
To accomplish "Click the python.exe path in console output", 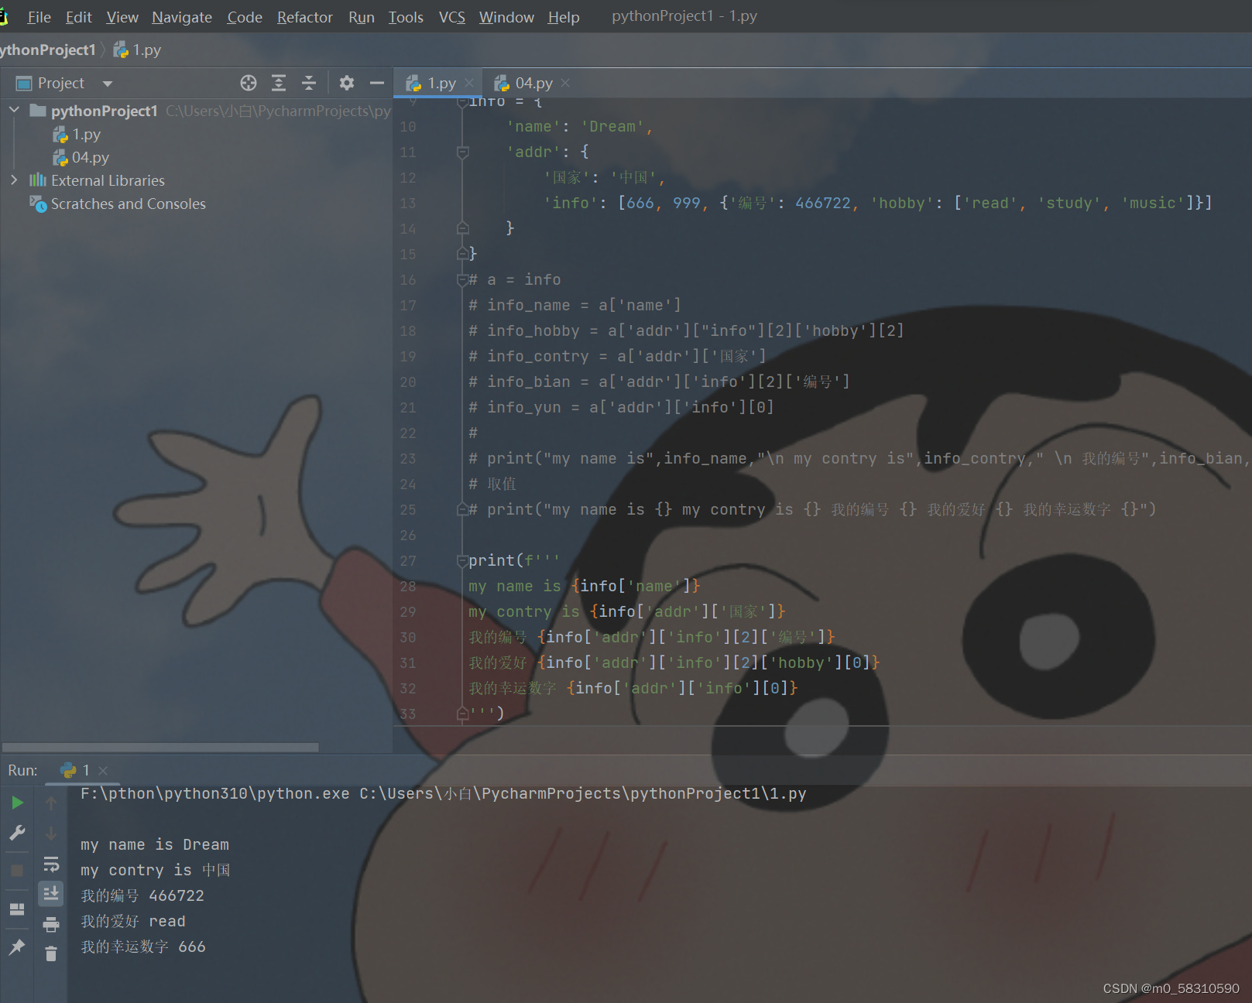I will point(214,793).
